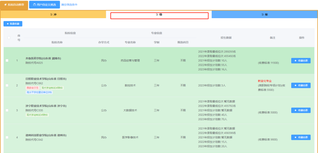Click 收藏志愿 for 数控技术
The height and width of the screenshot is (153, 318).
click(x=301, y=85)
